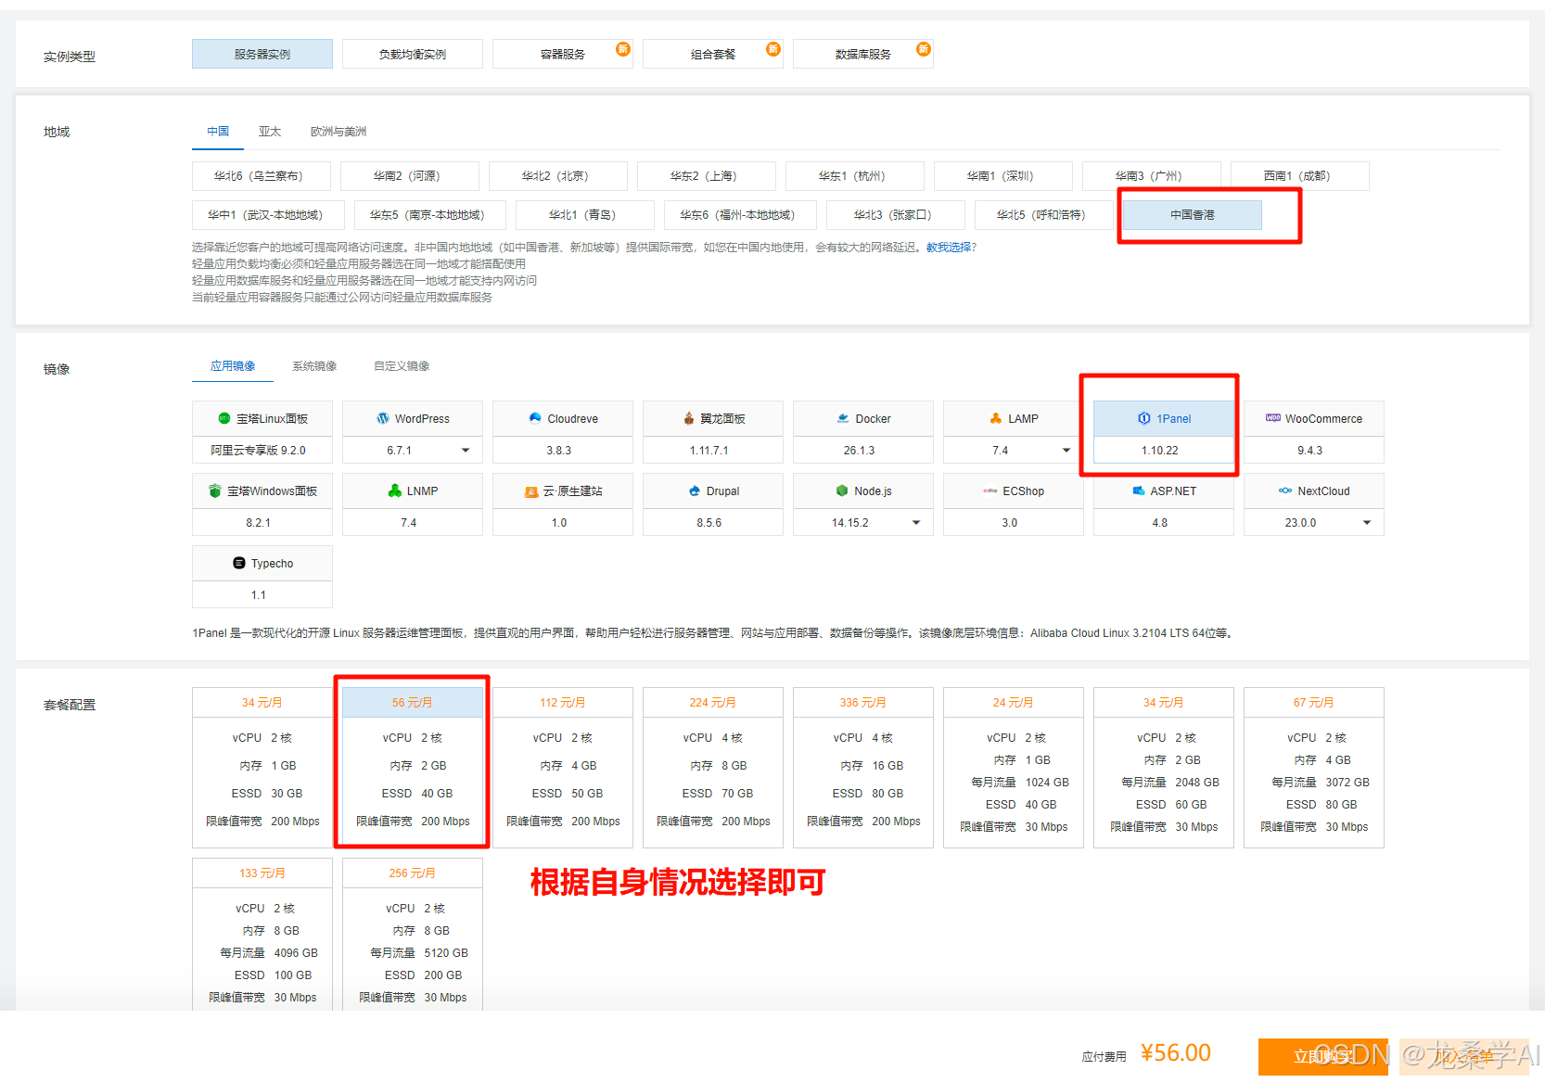Select the LAMP image icon
The width and height of the screenshot is (1545, 1083).
tap(996, 418)
